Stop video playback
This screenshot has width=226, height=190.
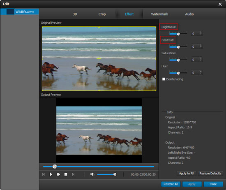[66, 174]
